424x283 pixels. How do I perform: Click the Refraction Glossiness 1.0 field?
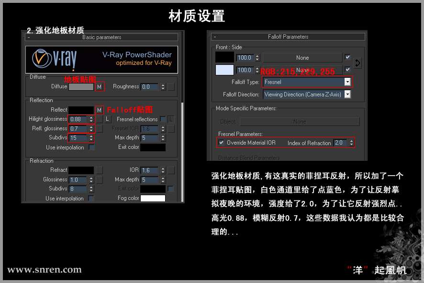click(x=78, y=179)
